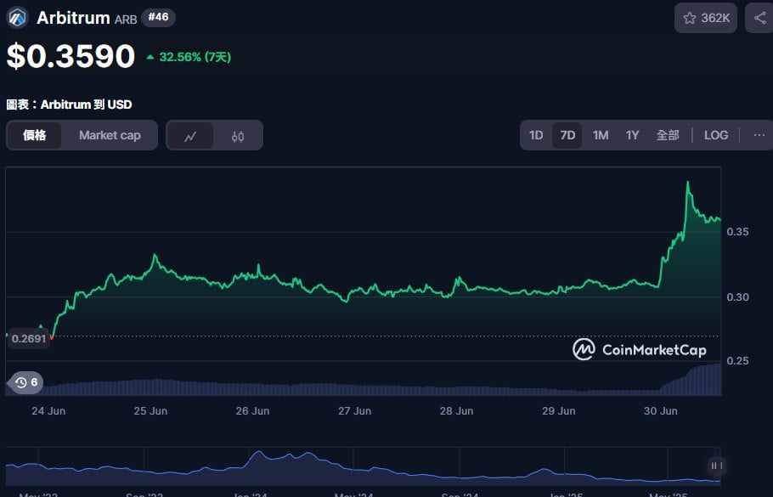Select the Market cap view toggle
The height and width of the screenshot is (497, 773).
coord(110,135)
